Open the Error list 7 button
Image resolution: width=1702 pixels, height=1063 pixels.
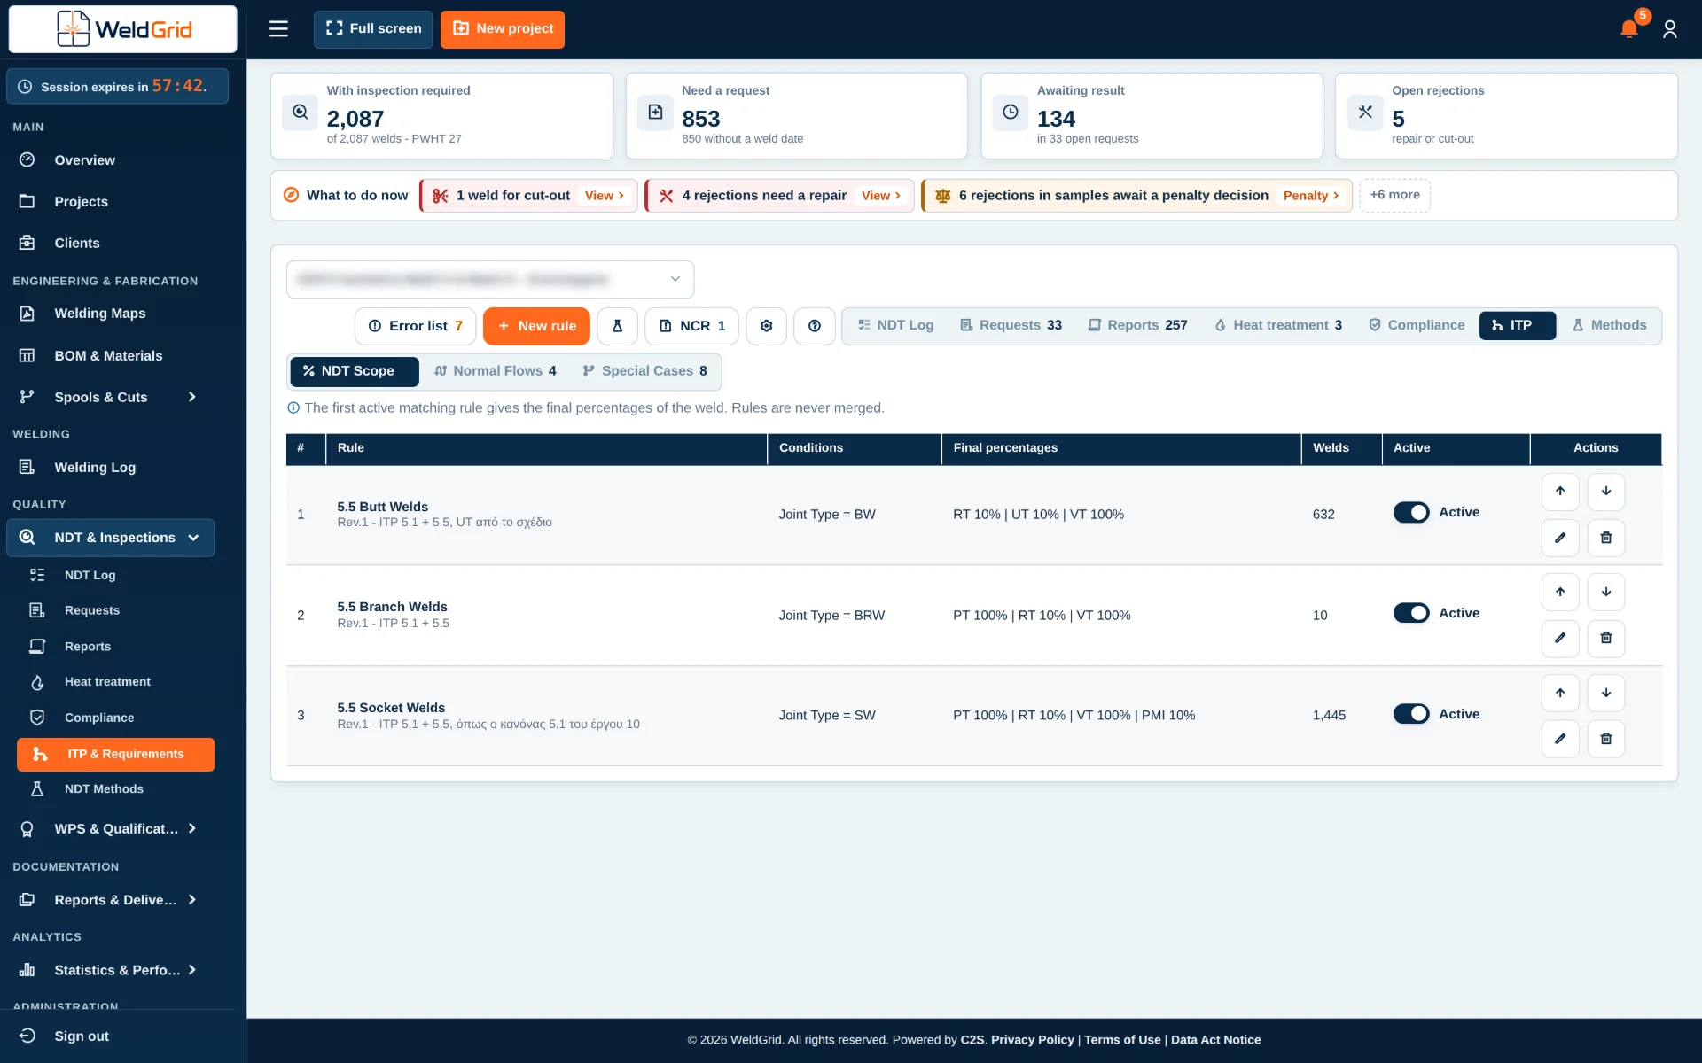(415, 326)
